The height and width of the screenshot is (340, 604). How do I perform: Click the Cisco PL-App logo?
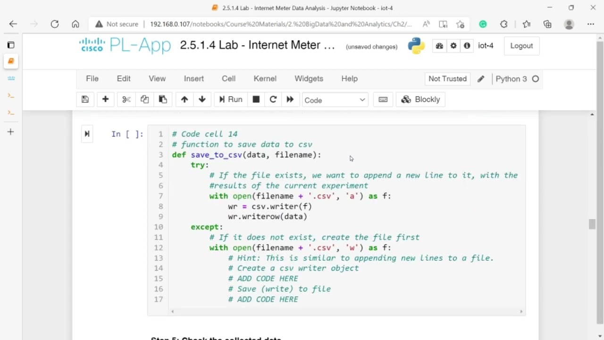pyautogui.click(x=125, y=45)
